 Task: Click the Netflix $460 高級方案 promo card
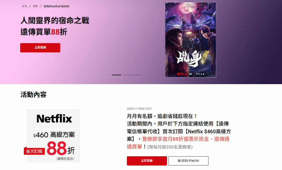click(x=54, y=136)
